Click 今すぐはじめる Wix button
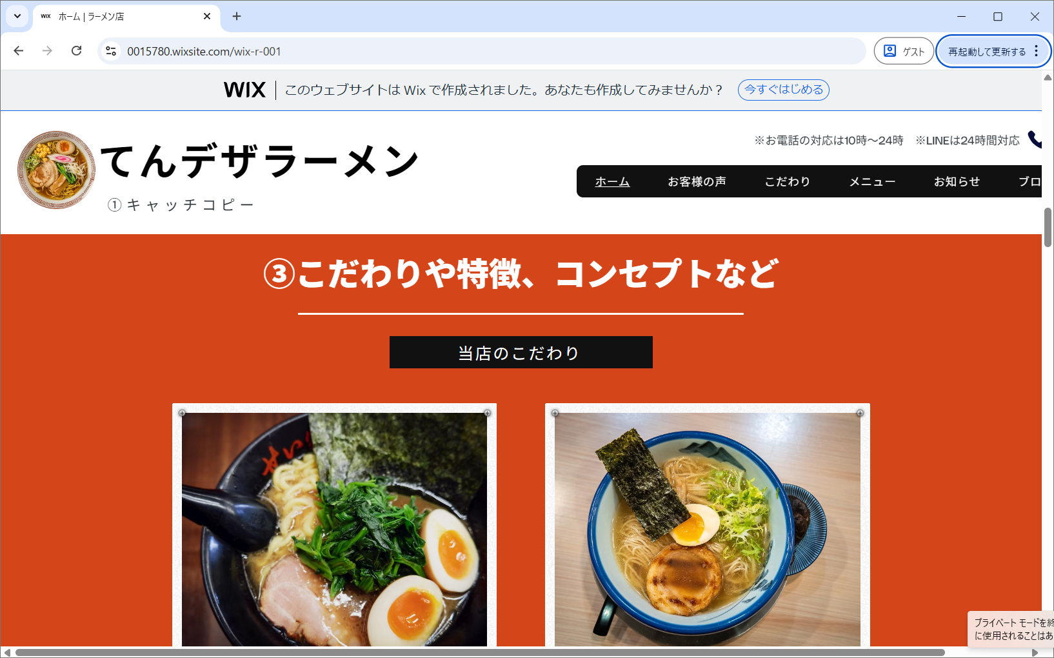 (784, 90)
